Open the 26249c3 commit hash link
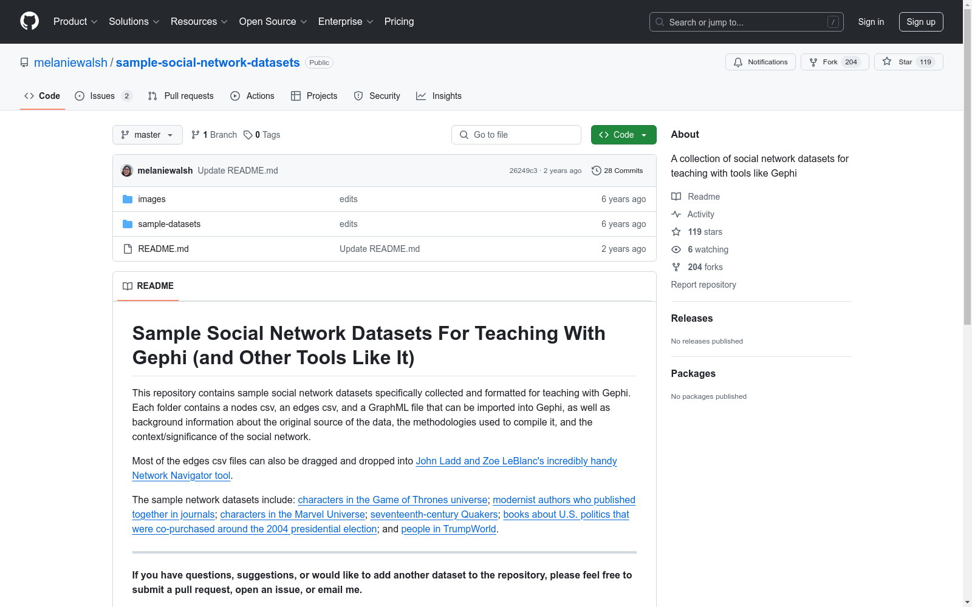 click(x=523, y=171)
